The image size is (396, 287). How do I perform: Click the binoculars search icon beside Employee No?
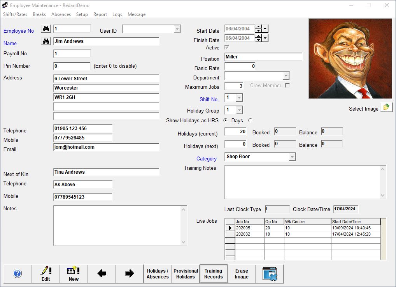coord(46,29)
